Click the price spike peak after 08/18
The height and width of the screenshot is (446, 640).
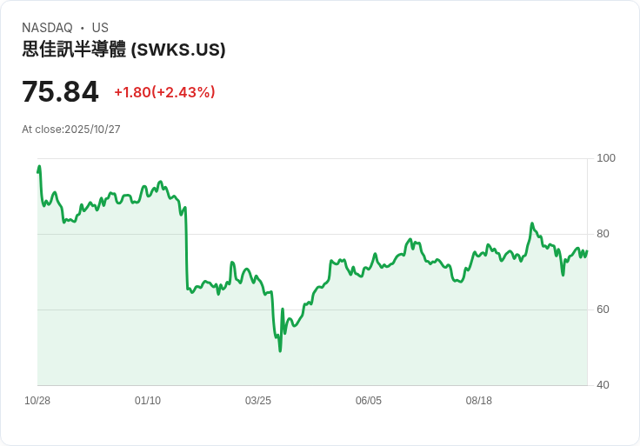click(532, 224)
